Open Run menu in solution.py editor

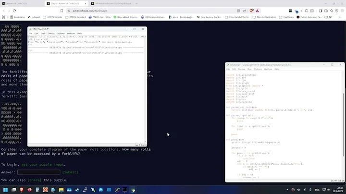click(x=249, y=69)
